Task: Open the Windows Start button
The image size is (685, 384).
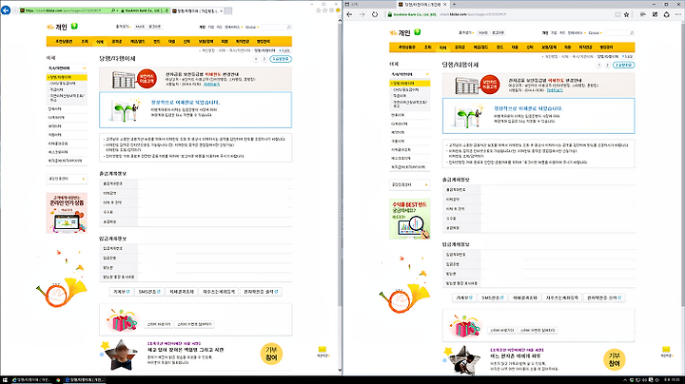Action: (6, 380)
